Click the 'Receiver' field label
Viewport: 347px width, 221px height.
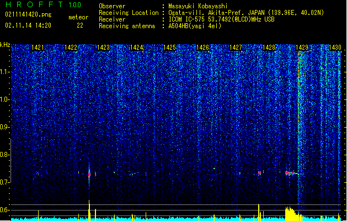click(x=112, y=19)
